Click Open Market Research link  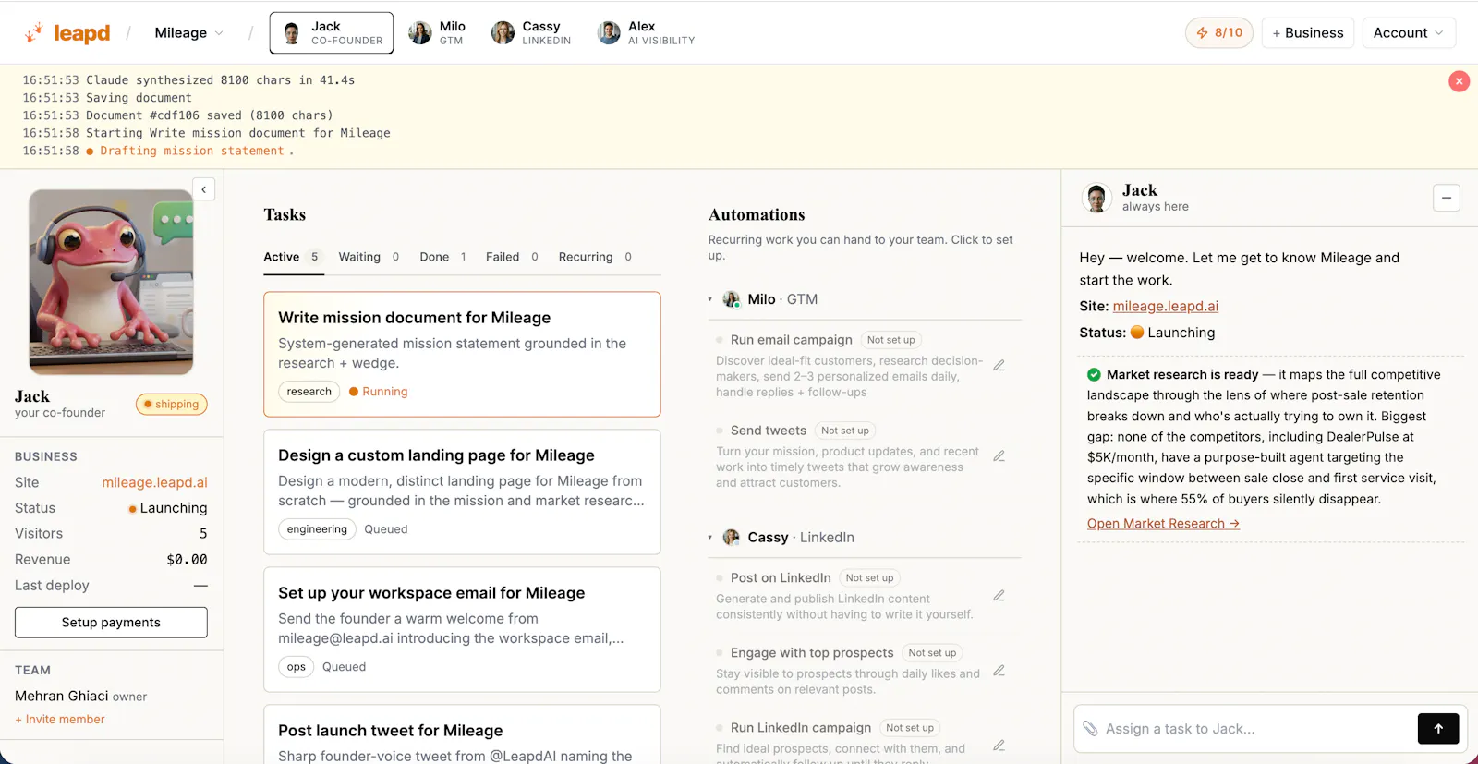(1163, 524)
